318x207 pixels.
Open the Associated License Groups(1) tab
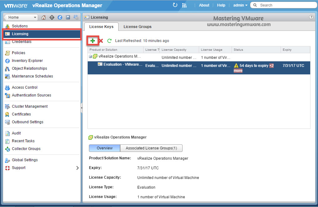tap(151, 148)
